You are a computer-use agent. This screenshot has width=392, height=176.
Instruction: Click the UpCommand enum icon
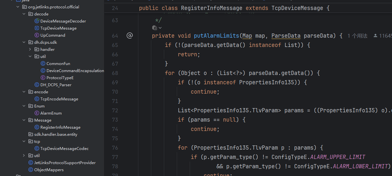[37, 35]
